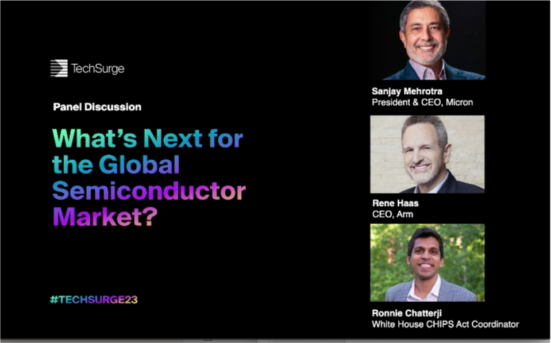Open Sanjay Mehrotra's headshot photo
551x343 pixels.
427,40
